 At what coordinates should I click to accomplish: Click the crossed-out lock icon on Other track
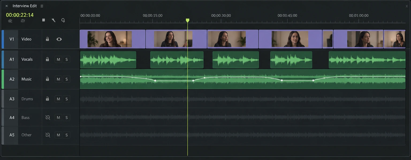tap(48, 135)
